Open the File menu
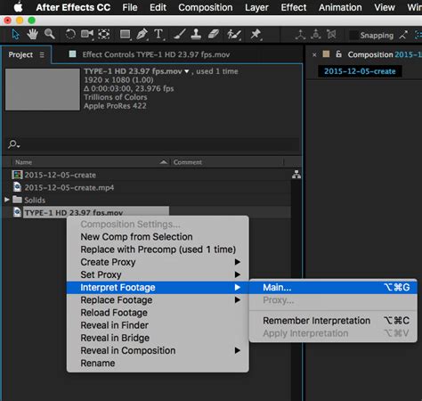Image resolution: width=422 pixels, height=401 pixels. (x=130, y=7)
